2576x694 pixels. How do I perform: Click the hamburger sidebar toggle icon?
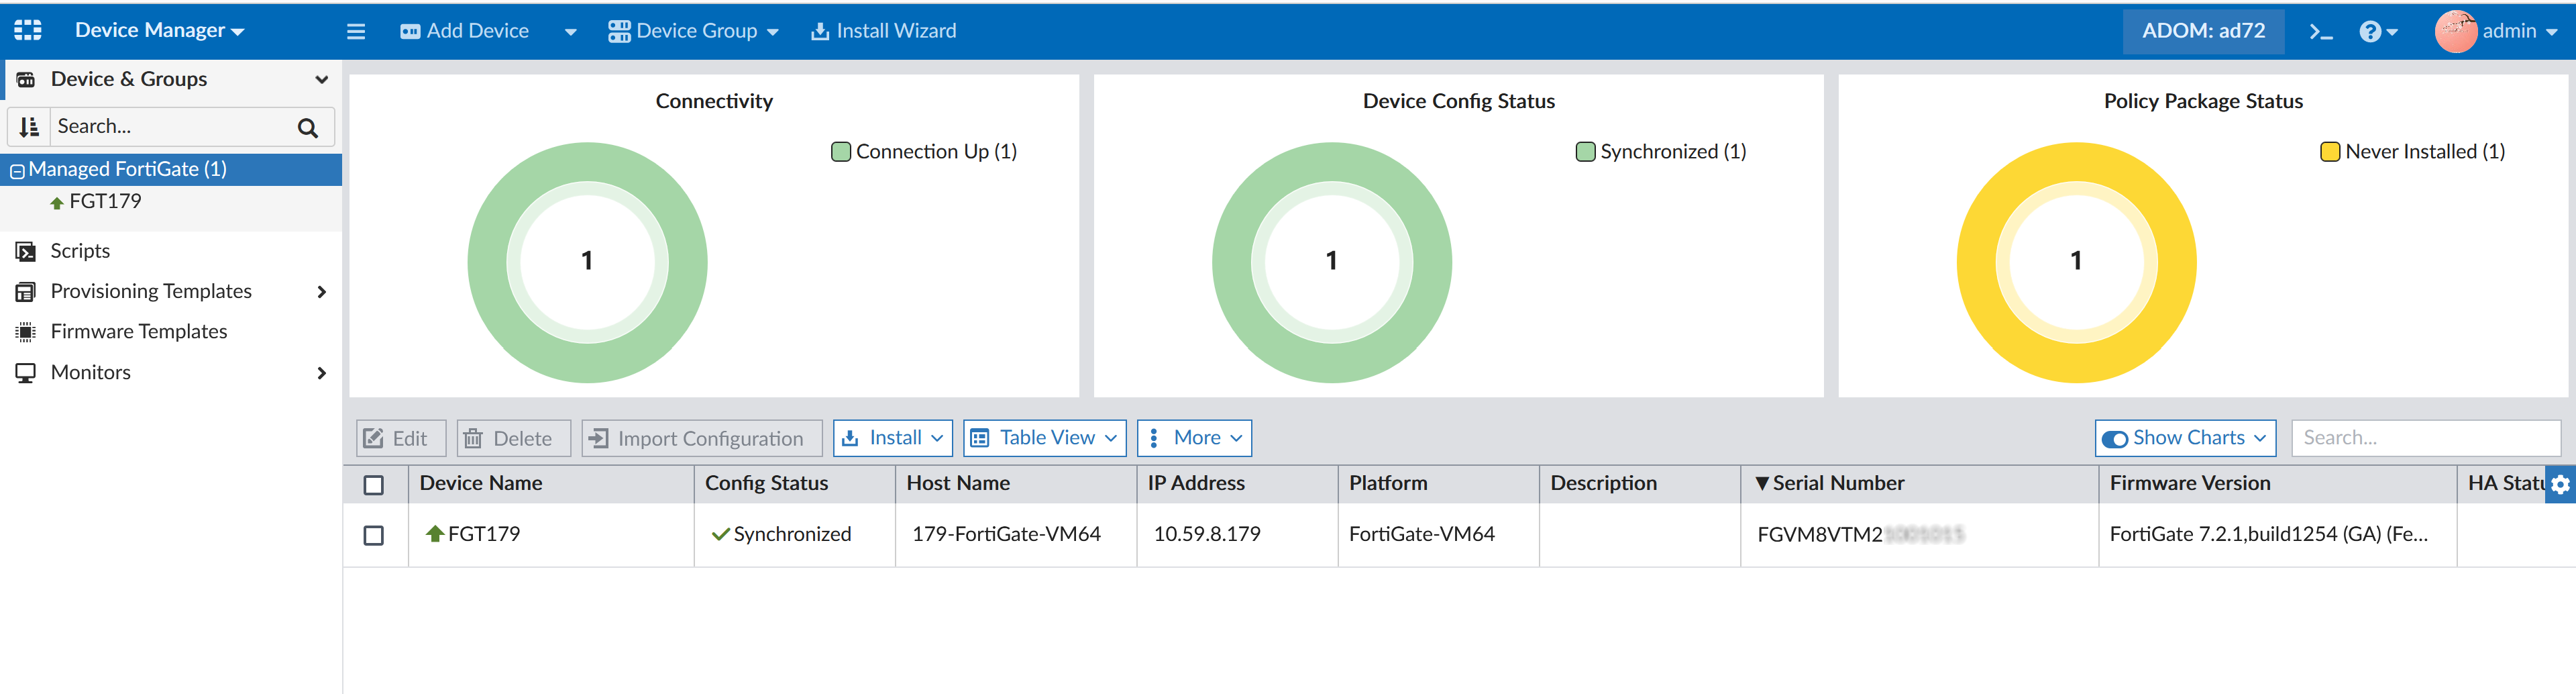pyautogui.click(x=356, y=31)
